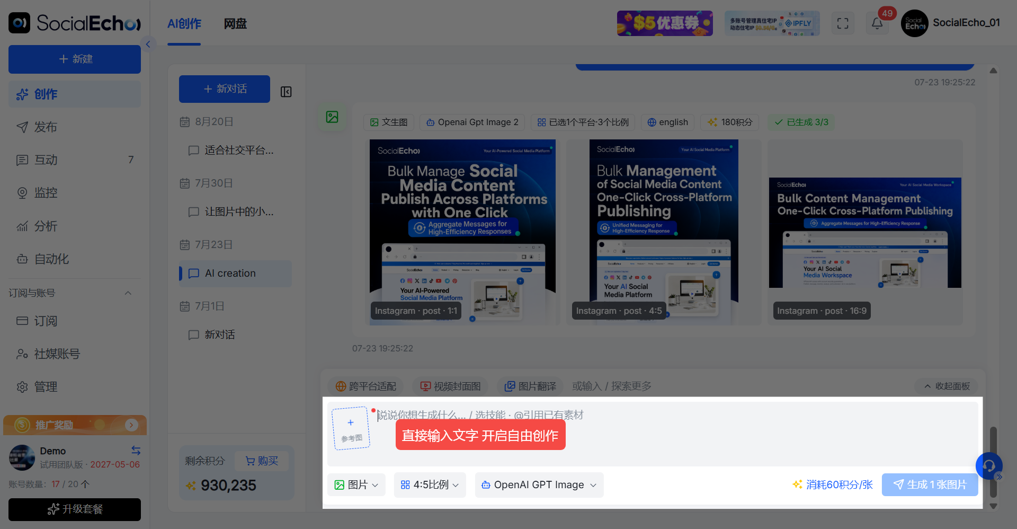The image size is (1017, 529).
Task: Click the 文生图 tag
Action: [389, 122]
